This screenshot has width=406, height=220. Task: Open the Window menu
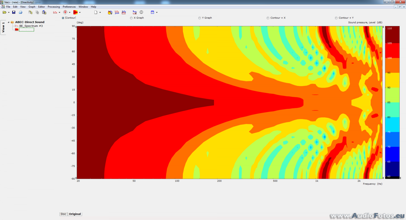tap(83, 7)
